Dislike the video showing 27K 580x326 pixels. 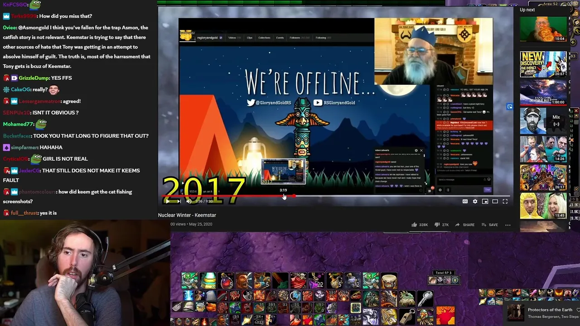click(442, 225)
